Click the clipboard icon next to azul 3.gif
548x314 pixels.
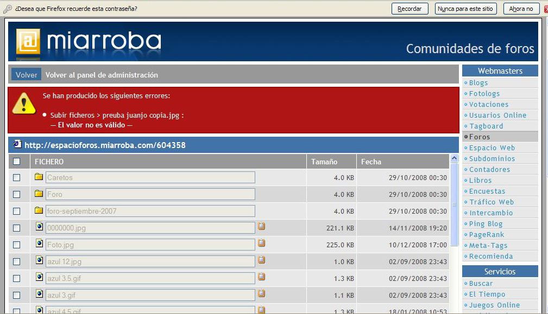click(261, 293)
